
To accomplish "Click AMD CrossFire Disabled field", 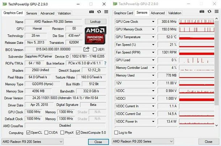I will [x=65, y=125].
